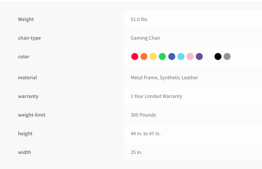Choose the purple color swatch
This screenshot has height=169, width=262.
pos(199,57)
